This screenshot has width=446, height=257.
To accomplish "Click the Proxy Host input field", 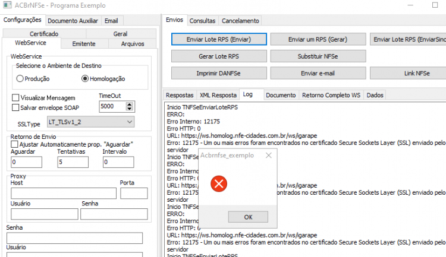I will pos(64,193).
